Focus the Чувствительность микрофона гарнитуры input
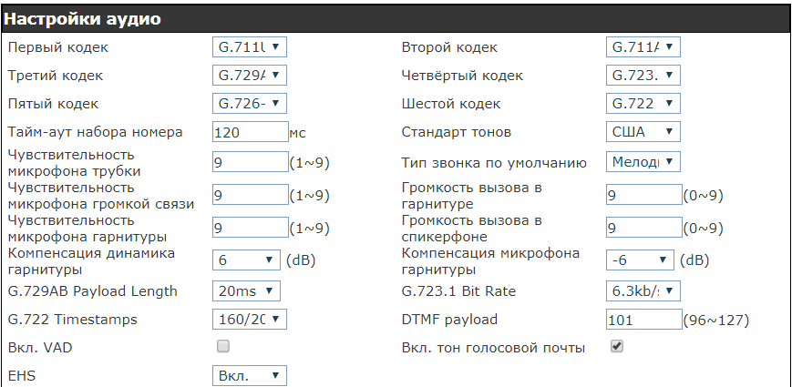 coord(249,228)
